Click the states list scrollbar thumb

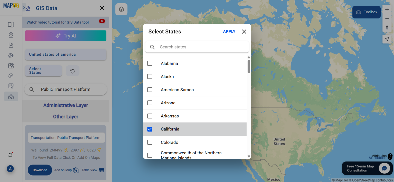point(249,67)
